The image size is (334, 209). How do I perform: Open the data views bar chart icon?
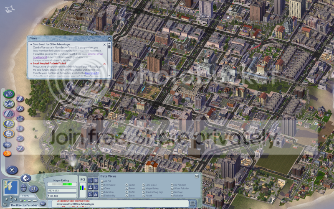coord(96,194)
